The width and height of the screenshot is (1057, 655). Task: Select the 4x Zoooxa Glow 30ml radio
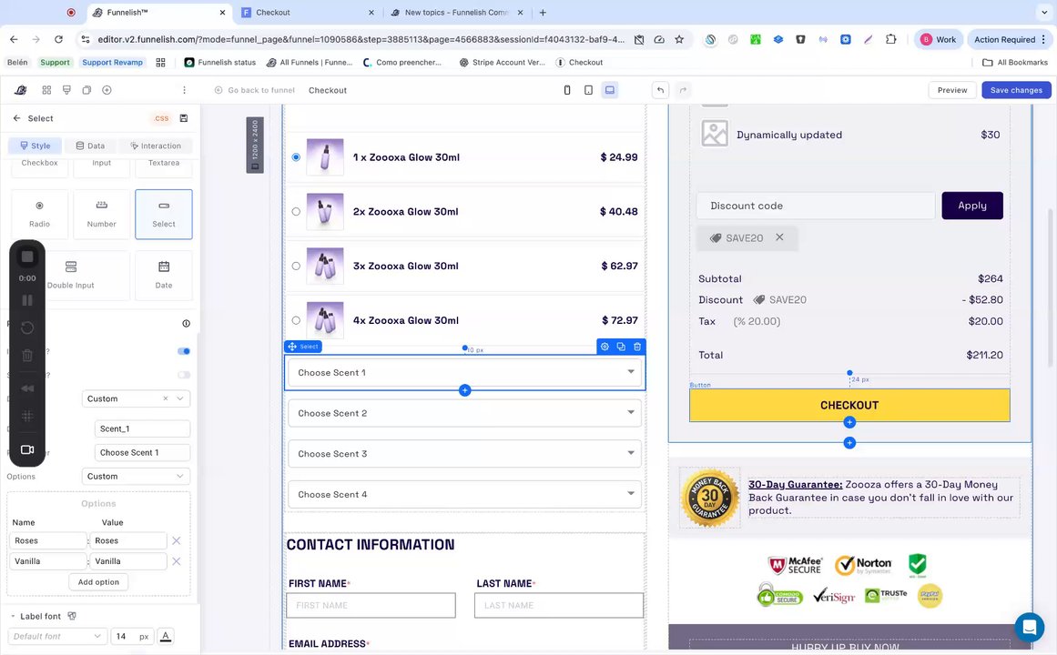(x=296, y=321)
